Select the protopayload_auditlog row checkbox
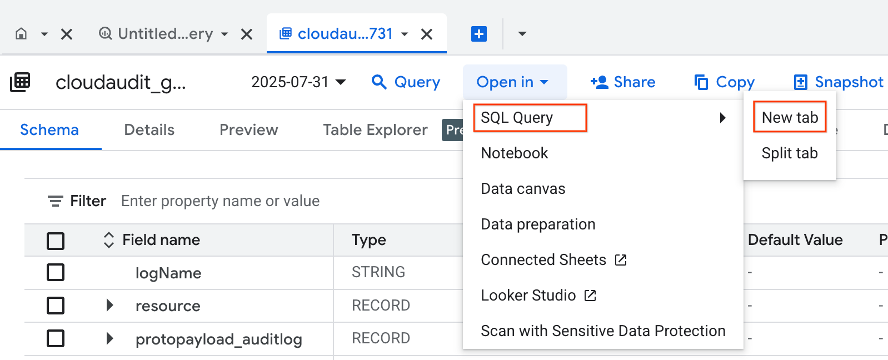The width and height of the screenshot is (888, 360). [x=56, y=338]
